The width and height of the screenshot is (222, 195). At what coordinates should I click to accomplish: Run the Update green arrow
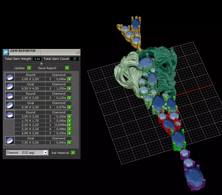point(29,68)
